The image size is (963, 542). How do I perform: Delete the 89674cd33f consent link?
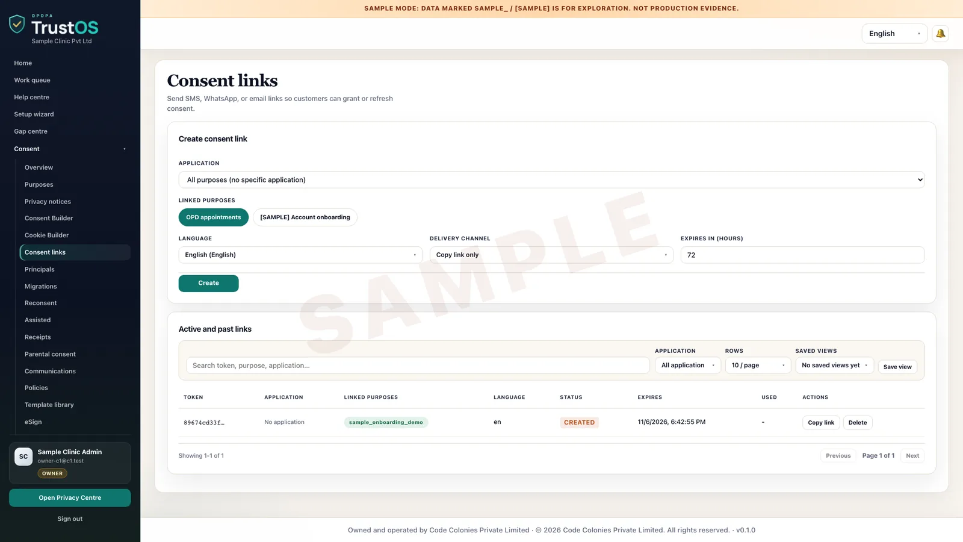pyautogui.click(x=858, y=423)
